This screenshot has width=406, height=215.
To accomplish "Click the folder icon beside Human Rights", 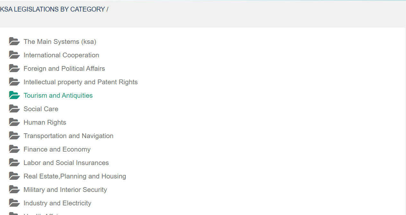I will pos(14,122).
